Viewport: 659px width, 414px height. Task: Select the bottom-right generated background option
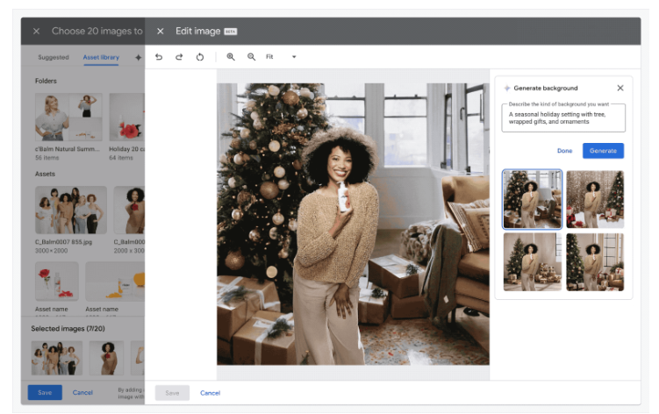point(595,262)
